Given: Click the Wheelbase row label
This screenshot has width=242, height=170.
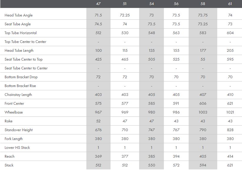Looking at the screenshot, I should tap(14, 112).
